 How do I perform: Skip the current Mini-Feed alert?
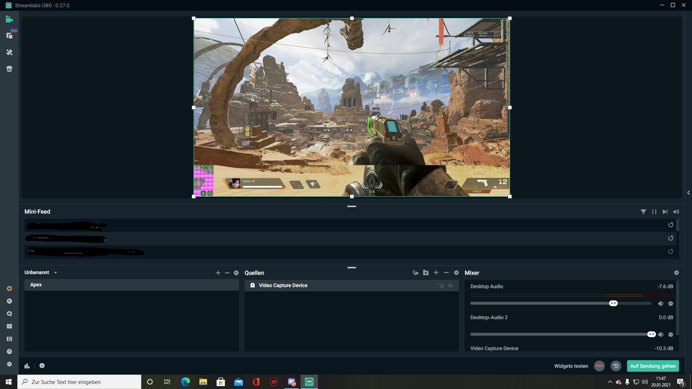coord(665,212)
